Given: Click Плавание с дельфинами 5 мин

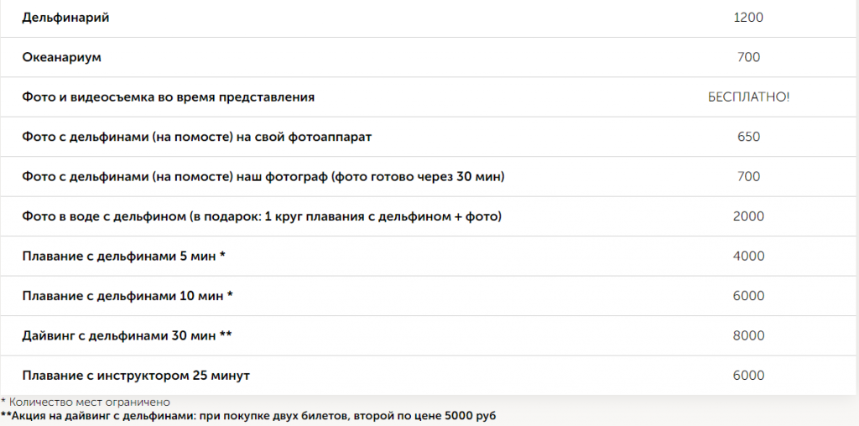Looking at the screenshot, I should (x=123, y=256).
